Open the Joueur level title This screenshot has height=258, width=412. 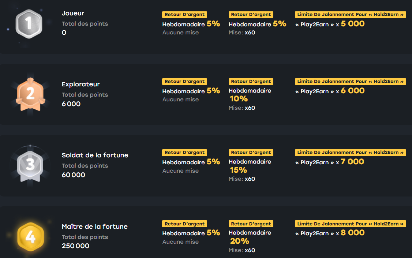(x=73, y=13)
